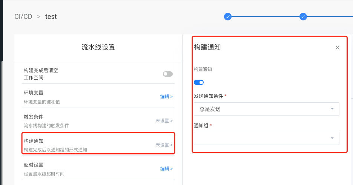
Task: Close the 构建通知 panel with X
Action: click(338, 48)
